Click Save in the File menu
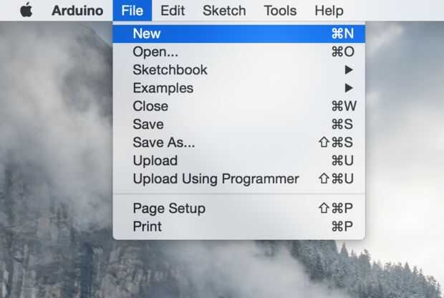The width and height of the screenshot is (444, 298). pos(148,124)
